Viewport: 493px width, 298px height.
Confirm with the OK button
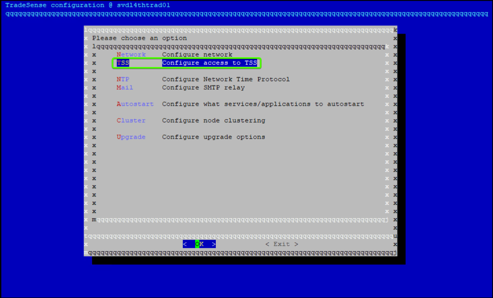pyautogui.click(x=199, y=244)
